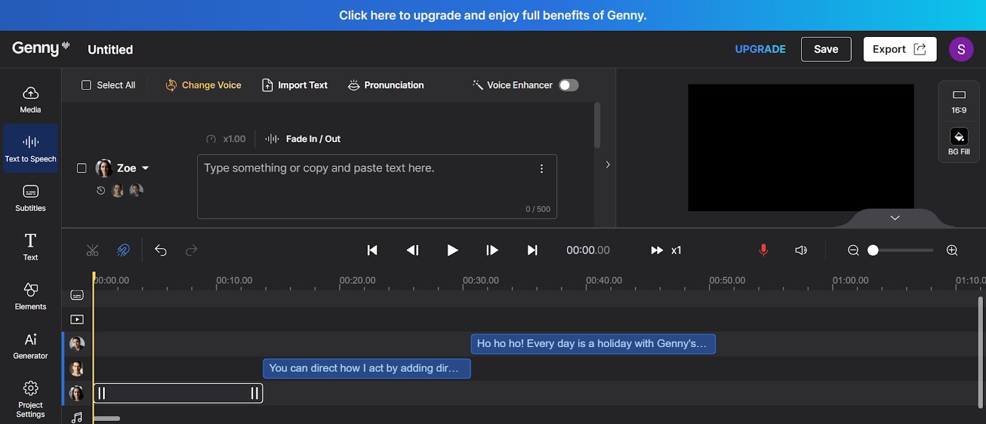Click the music track icon
This screenshot has height=424, width=986.
pos(77,417)
